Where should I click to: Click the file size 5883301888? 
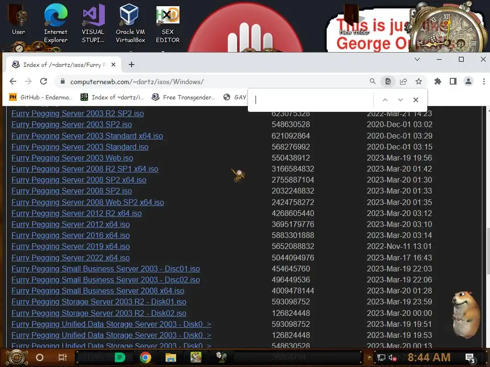293,235
